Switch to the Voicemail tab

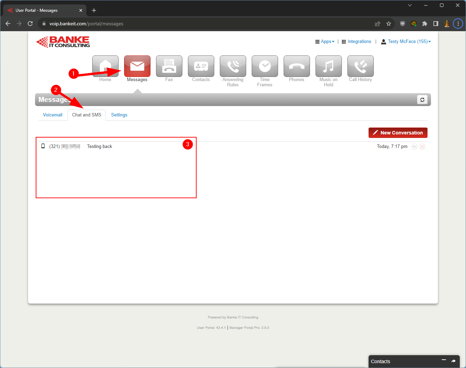[x=53, y=115]
